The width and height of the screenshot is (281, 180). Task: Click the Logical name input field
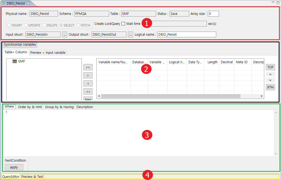pyautogui.click(x=187, y=35)
